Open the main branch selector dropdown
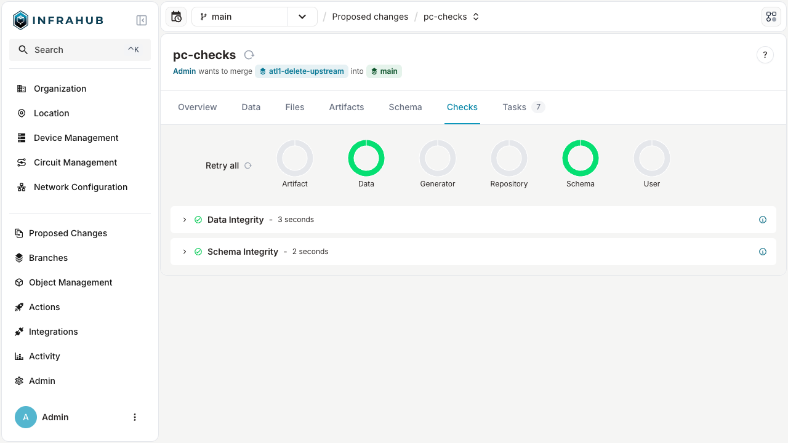The image size is (788, 443). click(x=302, y=16)
